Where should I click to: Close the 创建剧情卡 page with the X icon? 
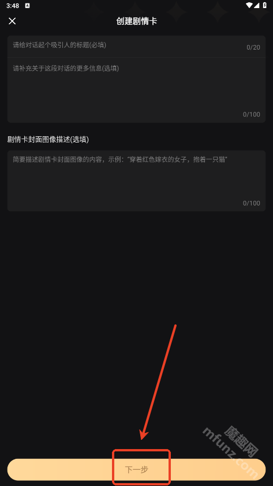12,21
